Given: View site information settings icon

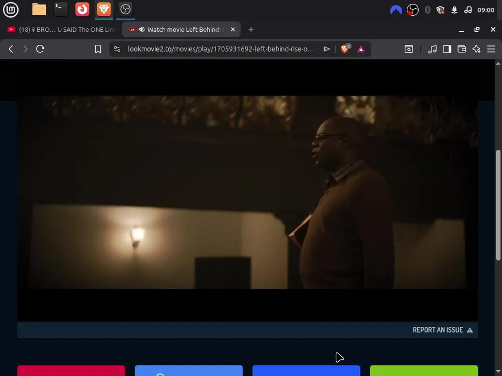Looking at the screenshot, I should tap(117, 49).
